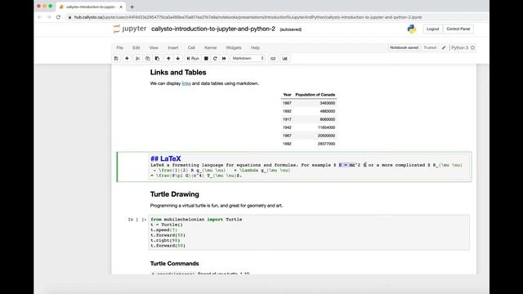The image size is (523, 294).
Task: Restart the kernel icon
Action: tap(215, 59)
